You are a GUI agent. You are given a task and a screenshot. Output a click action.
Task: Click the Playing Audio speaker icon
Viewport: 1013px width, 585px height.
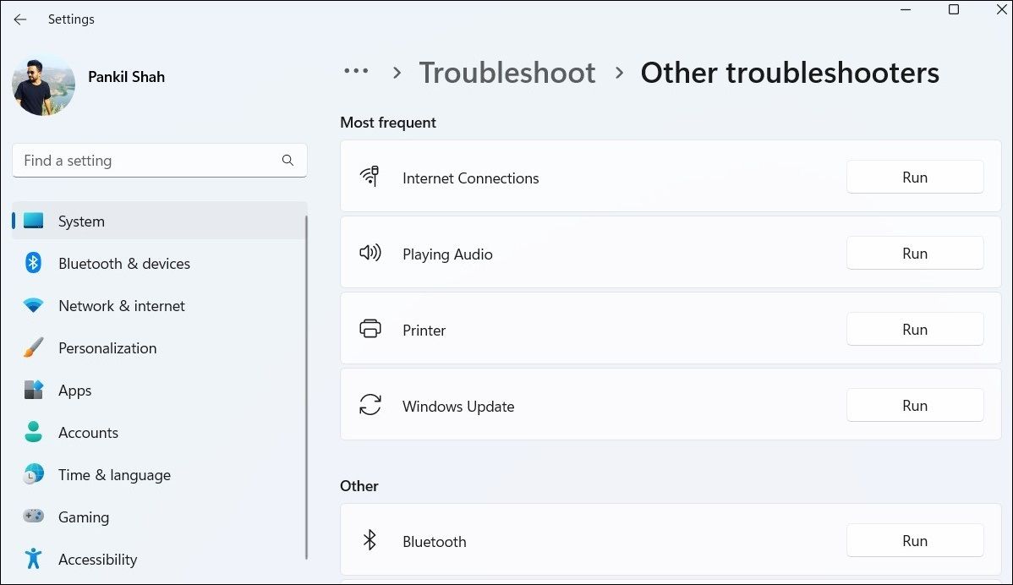coord(370,253)
